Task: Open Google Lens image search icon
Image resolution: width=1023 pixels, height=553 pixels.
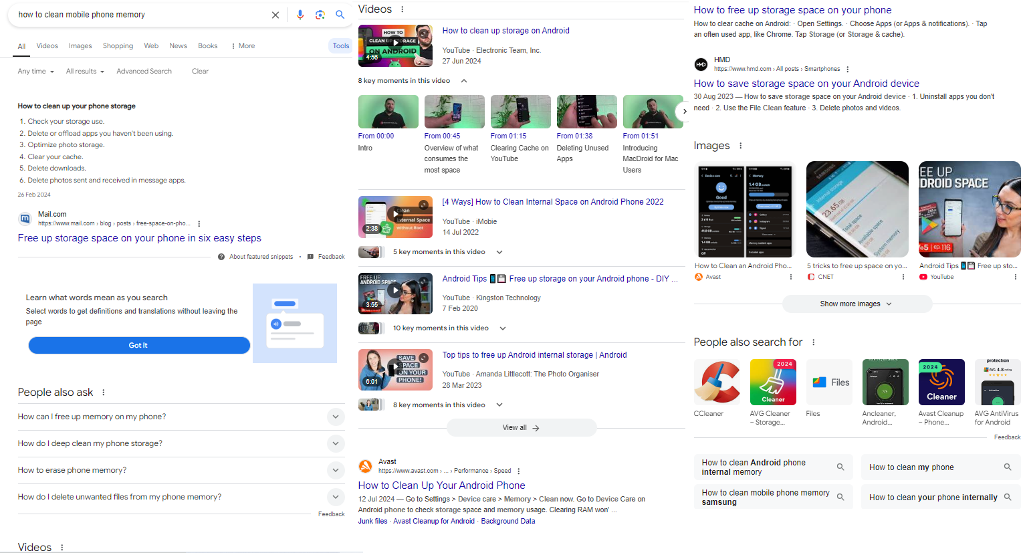Action: [320, 15]
